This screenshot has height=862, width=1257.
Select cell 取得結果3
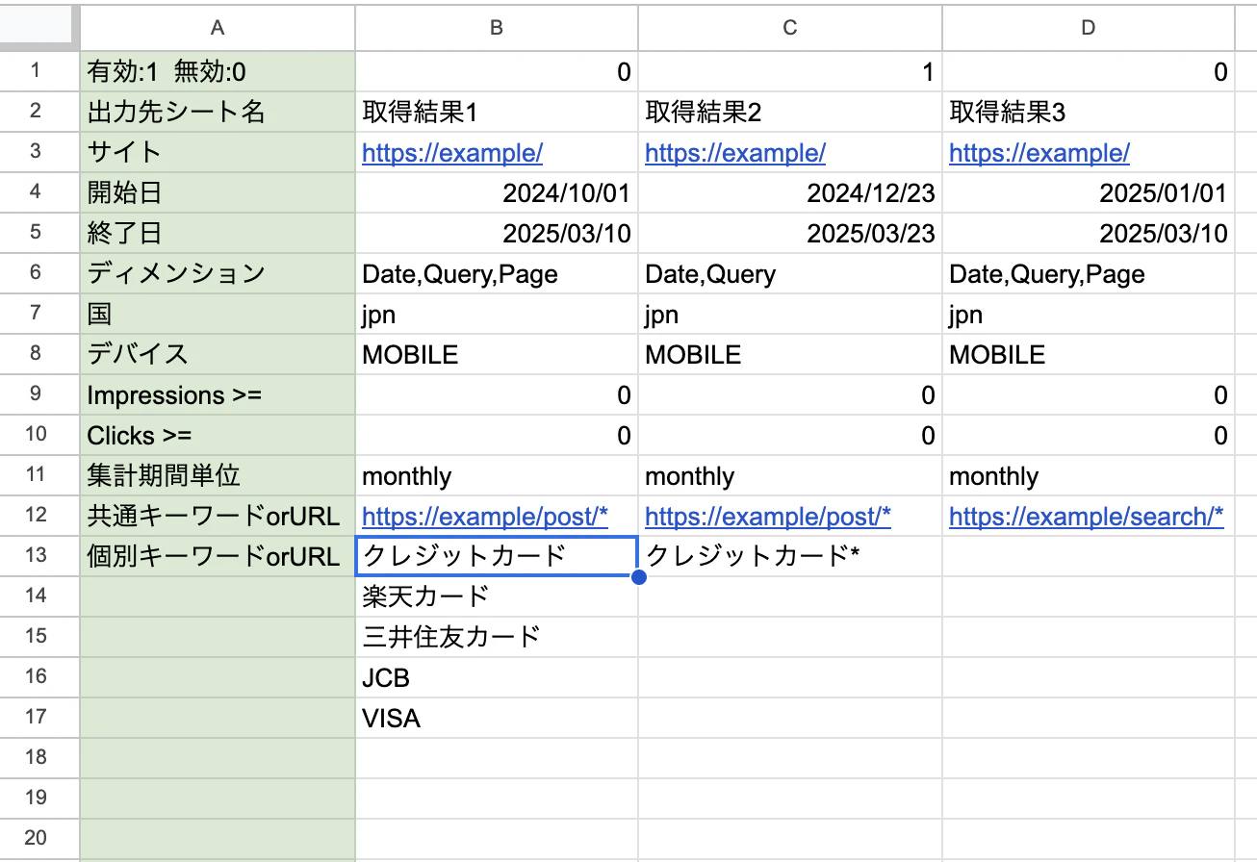coord(1089,112)
